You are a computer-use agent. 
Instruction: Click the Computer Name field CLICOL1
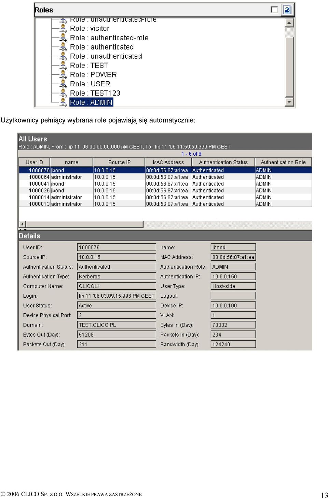pyautogui.click(x=117, y=286)
